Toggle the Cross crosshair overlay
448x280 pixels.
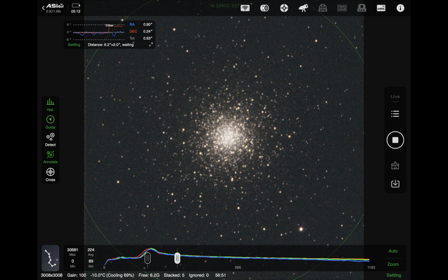51,175
